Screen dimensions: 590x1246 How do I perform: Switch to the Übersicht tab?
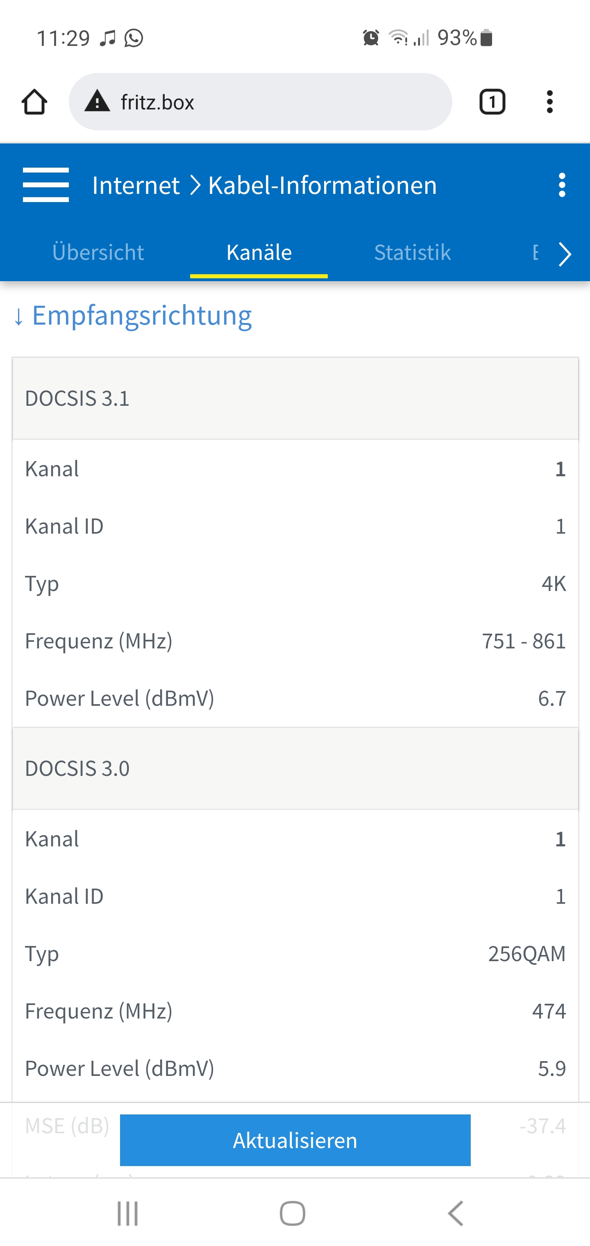point(98,252)
